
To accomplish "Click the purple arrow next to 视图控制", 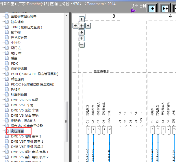I will click(133, 11).
